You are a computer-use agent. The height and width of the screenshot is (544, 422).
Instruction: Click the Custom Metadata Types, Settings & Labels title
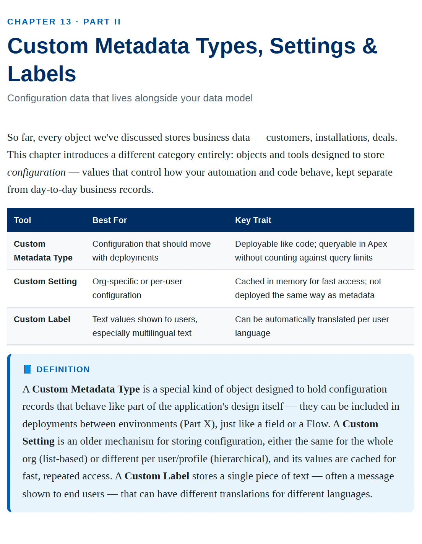tap(192, 60)
